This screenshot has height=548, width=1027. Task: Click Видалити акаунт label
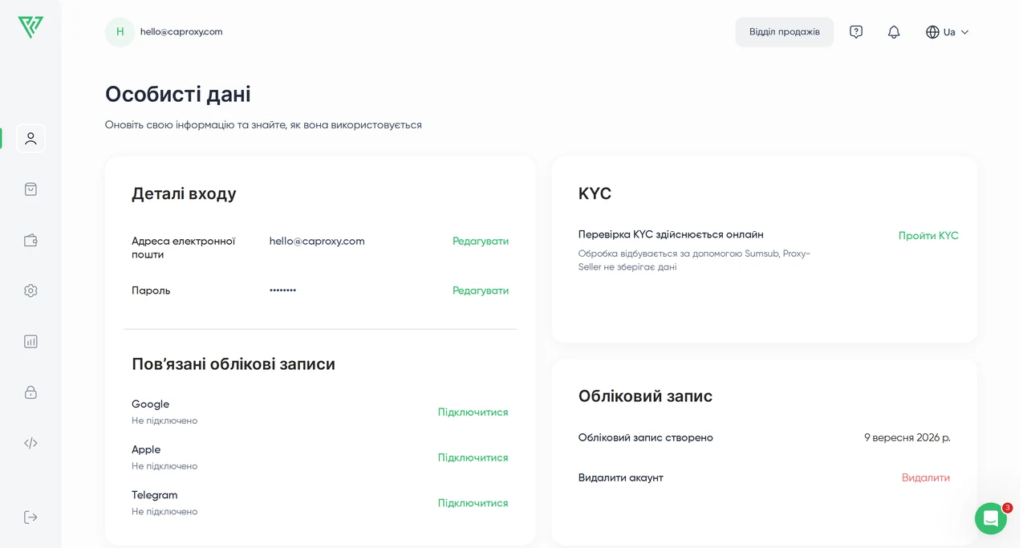point(621,477)
